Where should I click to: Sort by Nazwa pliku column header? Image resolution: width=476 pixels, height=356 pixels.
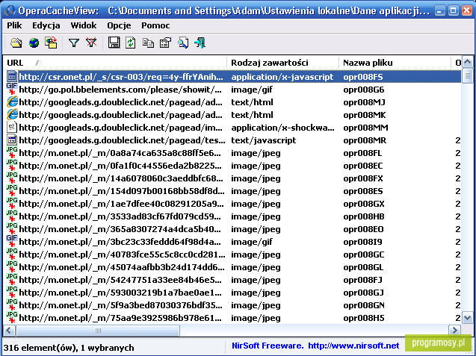[395, 63]
